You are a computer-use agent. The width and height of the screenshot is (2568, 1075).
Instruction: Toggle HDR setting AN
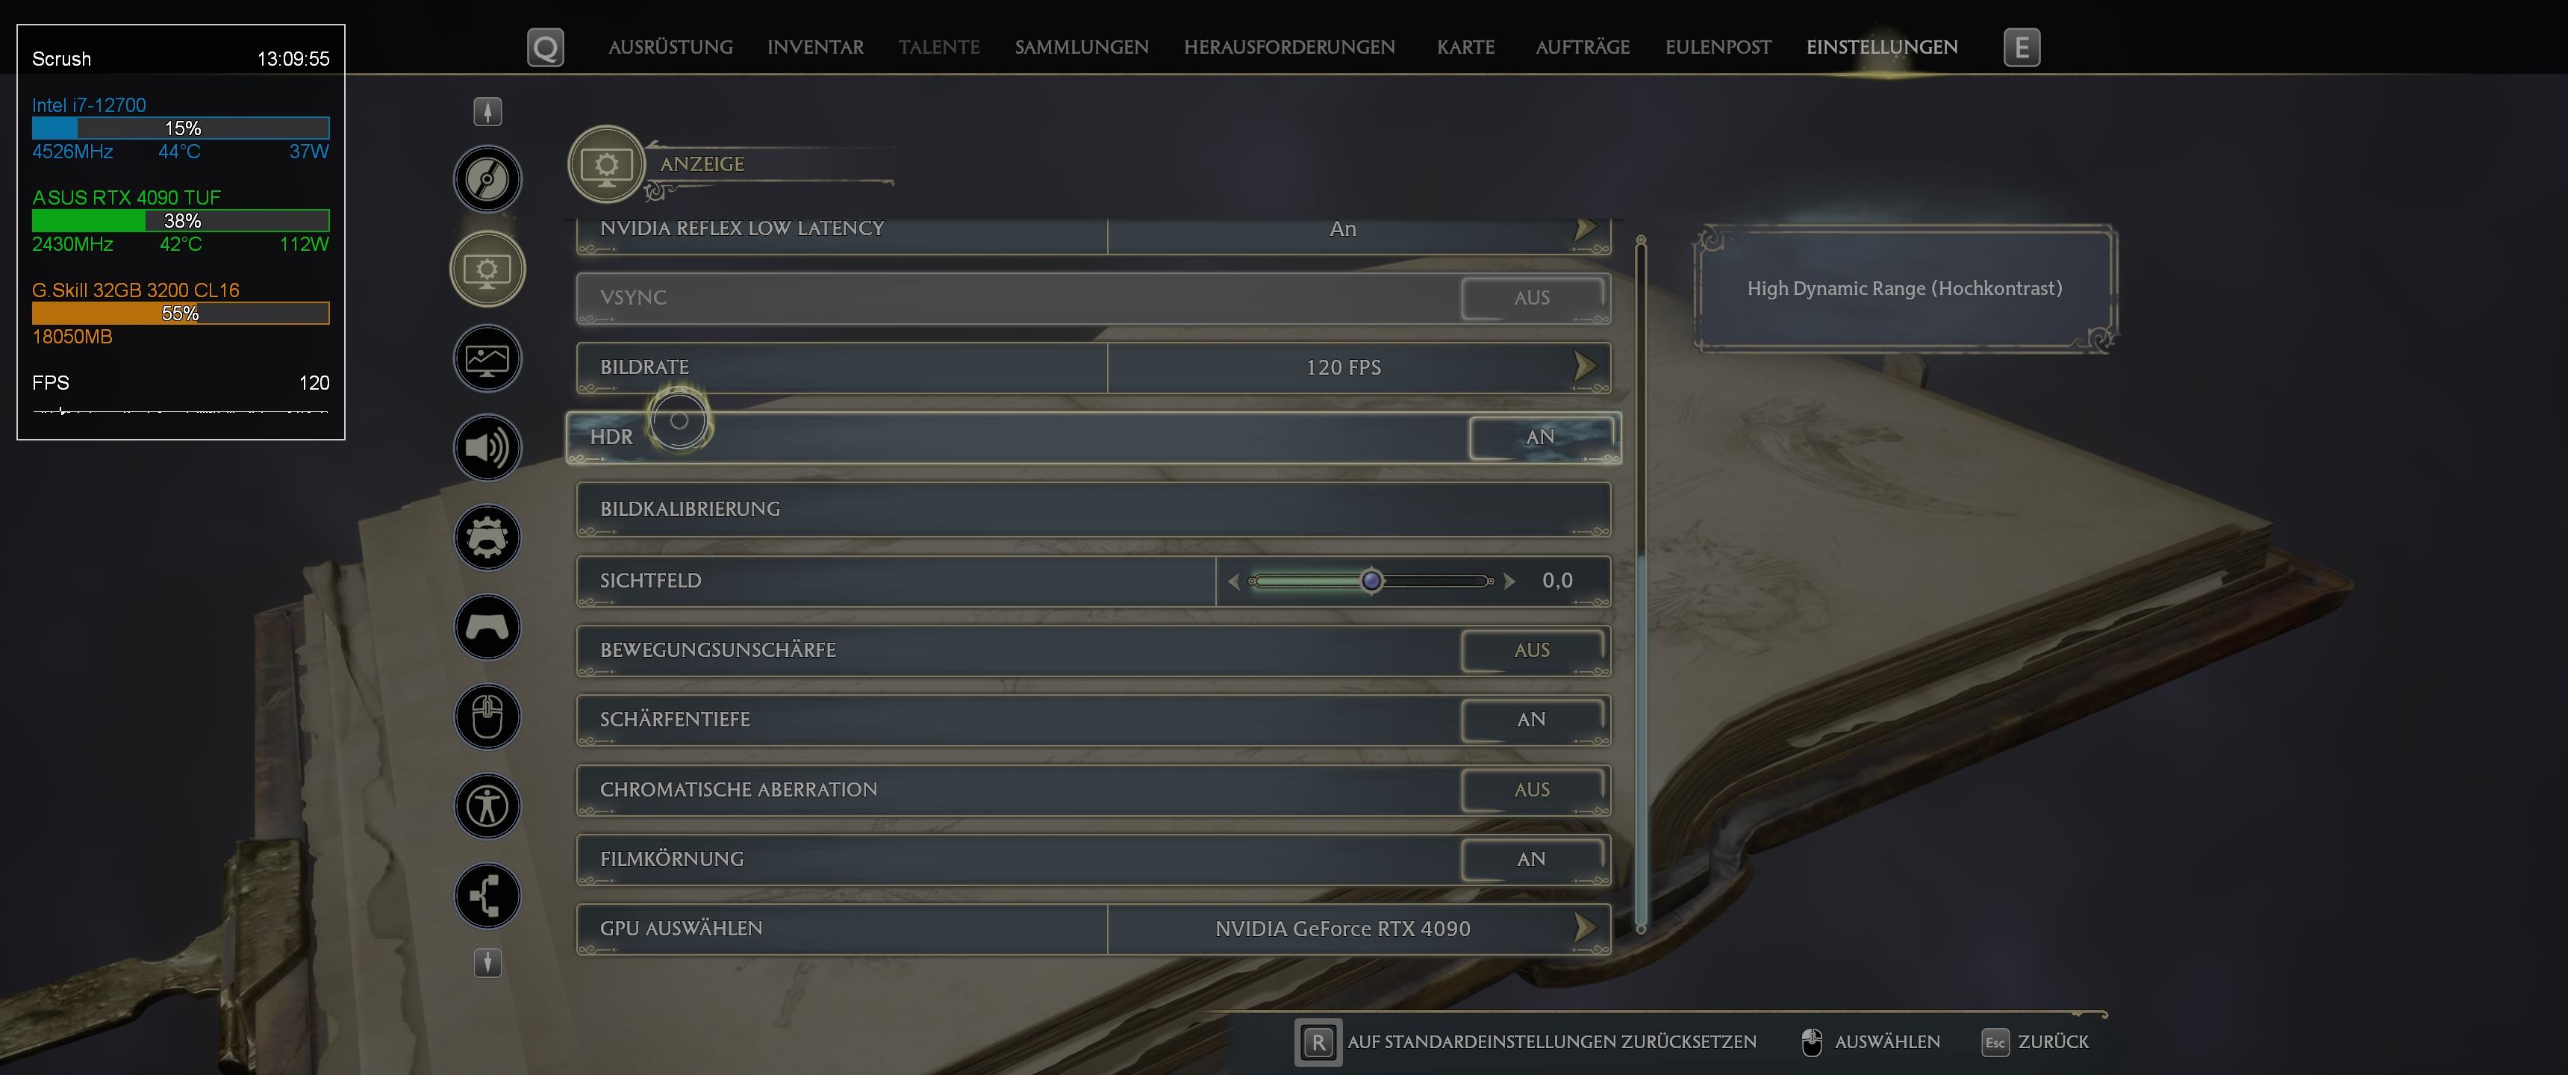point(1540,437)
